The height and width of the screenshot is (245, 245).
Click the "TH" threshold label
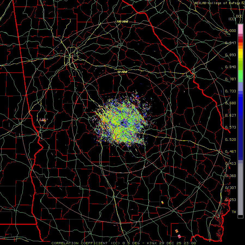(234, 212)
